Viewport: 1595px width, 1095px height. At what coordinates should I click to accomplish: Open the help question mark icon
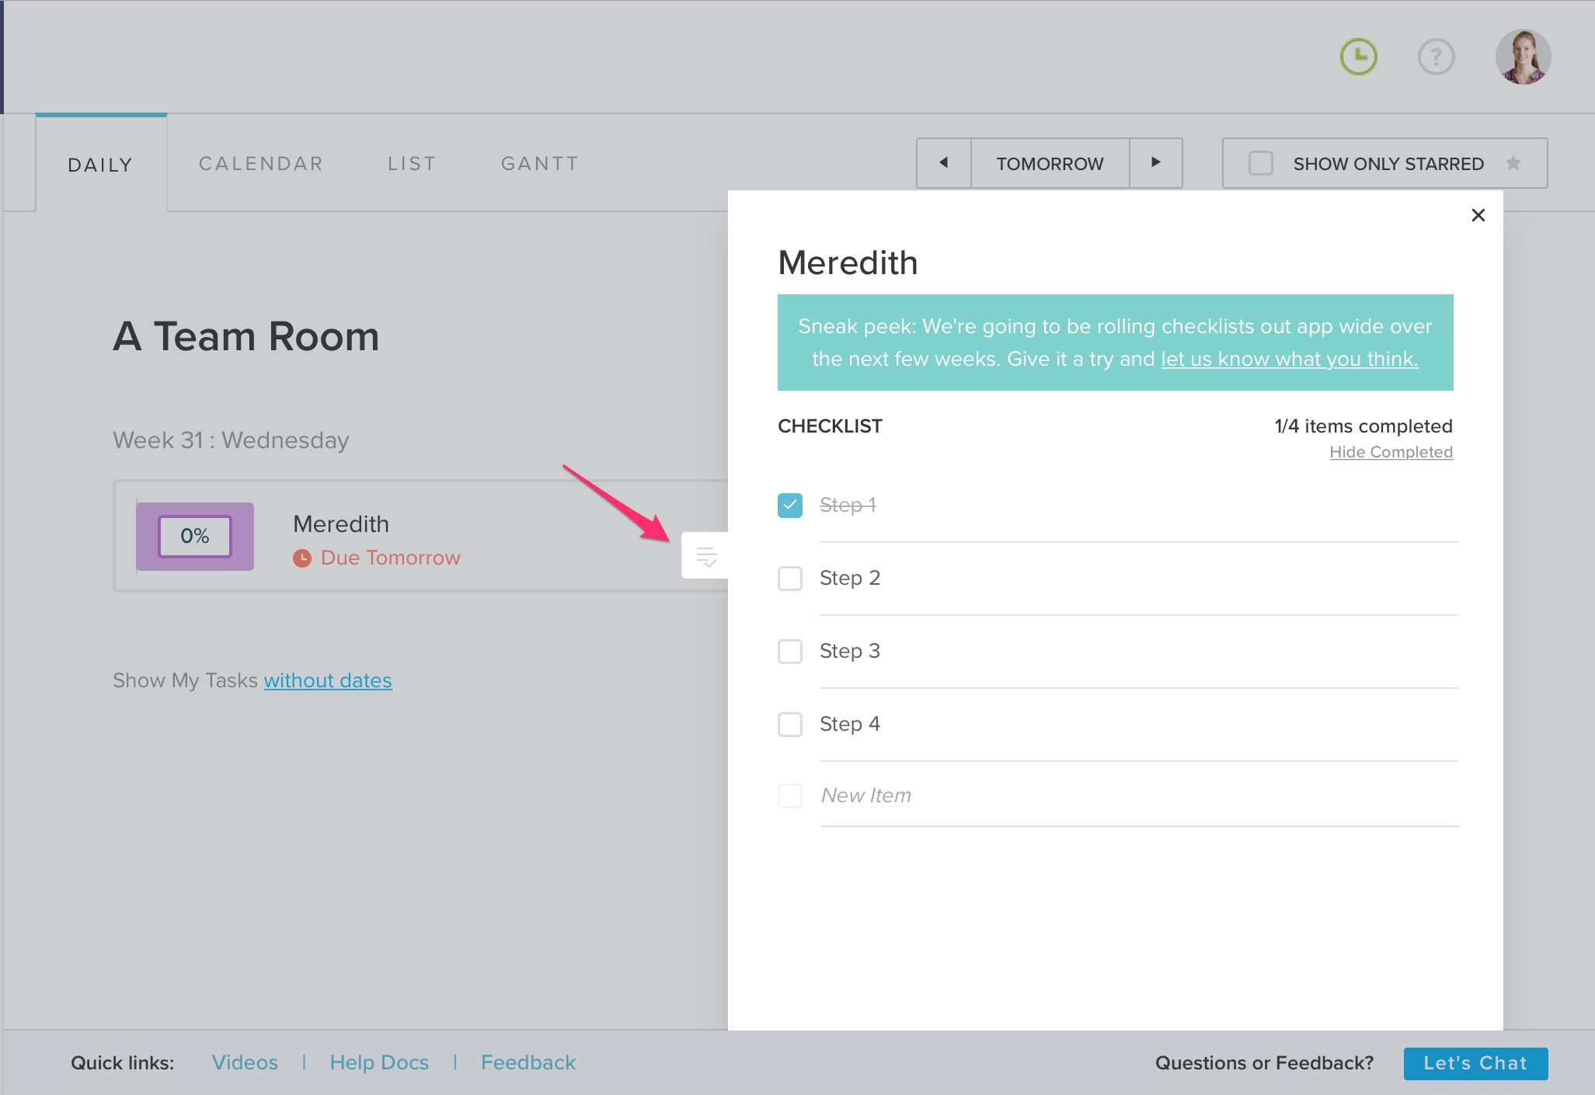click(1436, 57)
